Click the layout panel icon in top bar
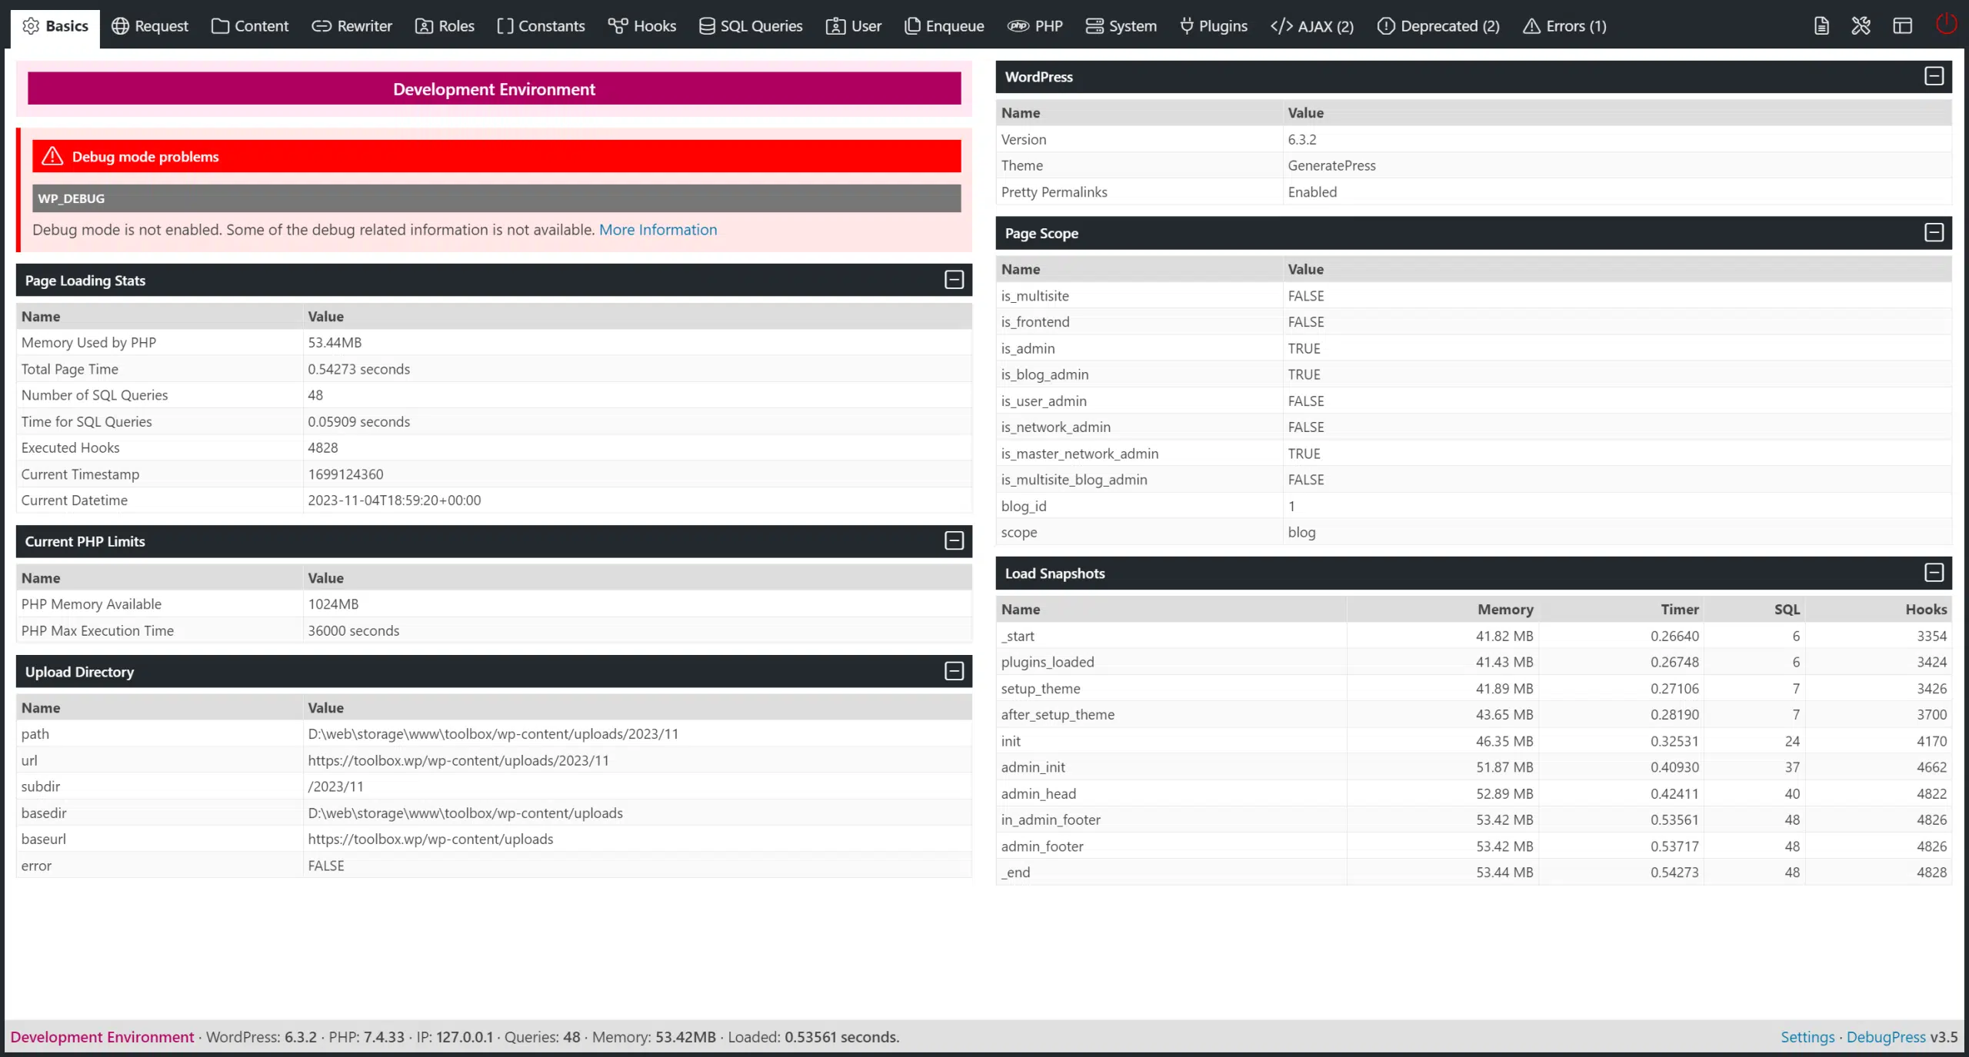 tap(1902, 26)
